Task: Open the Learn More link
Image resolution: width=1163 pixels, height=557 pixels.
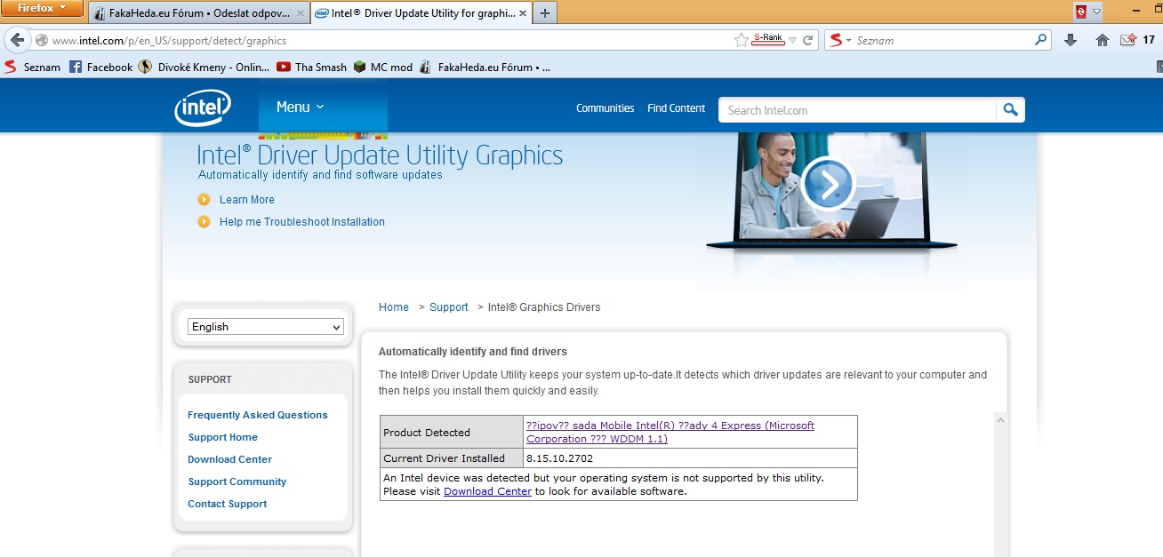Action: pos(247,200)
